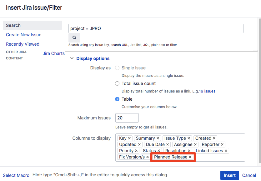
Task: Click empty area of Columns to display box
Action: click(x=220, y=157)
